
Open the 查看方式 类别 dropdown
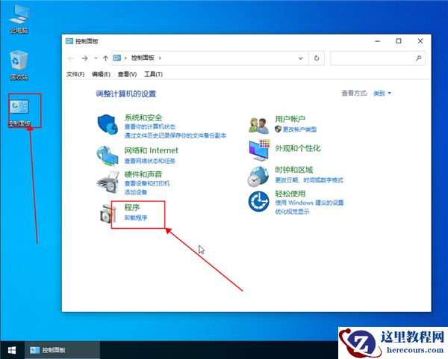tap(382, 93)
